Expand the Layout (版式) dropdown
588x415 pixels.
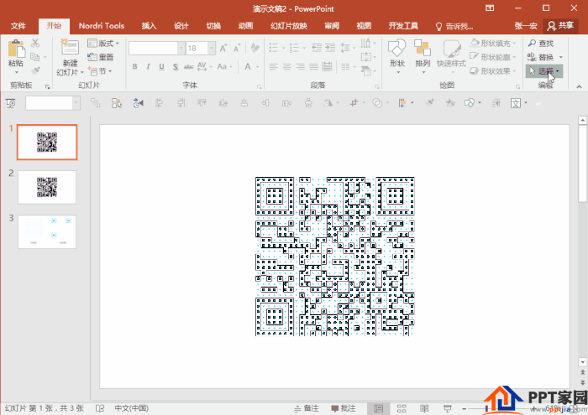point(109,43)
